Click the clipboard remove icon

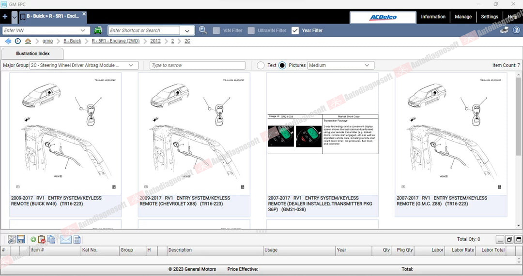(x=42, y=239)
